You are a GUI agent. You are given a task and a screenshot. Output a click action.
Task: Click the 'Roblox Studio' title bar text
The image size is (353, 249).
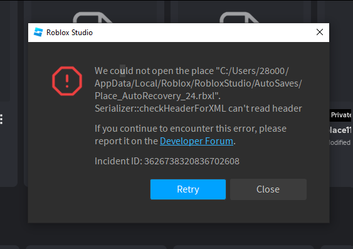point(70,33)
